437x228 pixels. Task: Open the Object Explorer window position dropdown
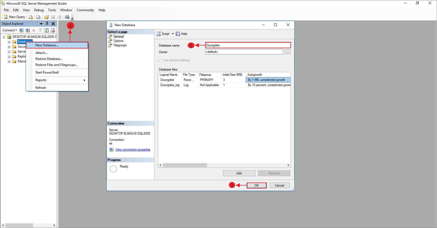click(41, 24)
